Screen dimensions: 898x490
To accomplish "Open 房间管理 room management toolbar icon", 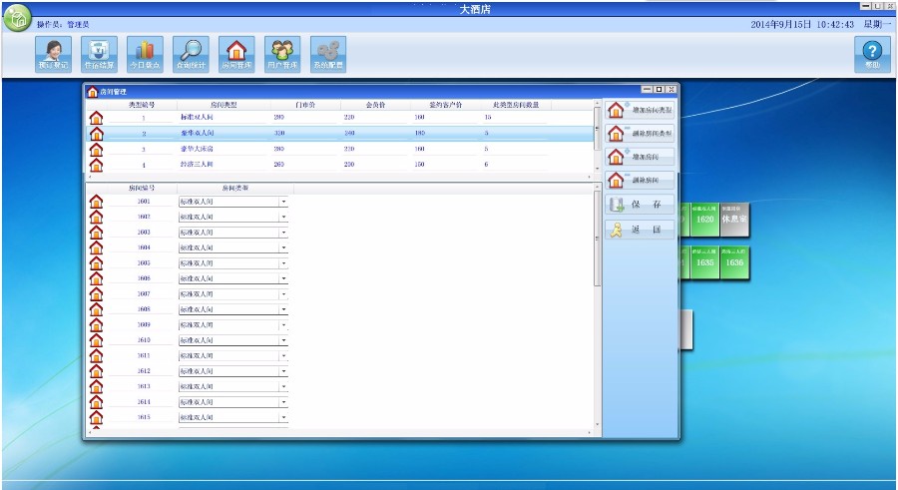I will click(236, 54).
